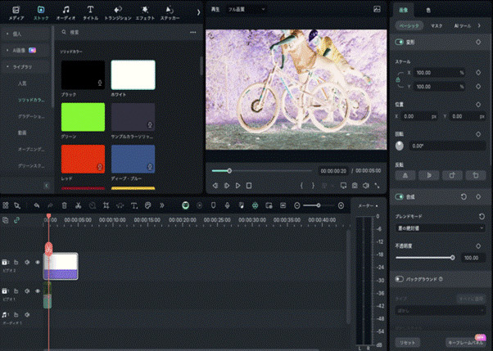Open the トランジション (Transitions) icon

coord(119,11)
